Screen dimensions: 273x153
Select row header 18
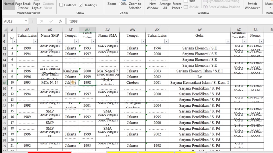coord(5,83)
